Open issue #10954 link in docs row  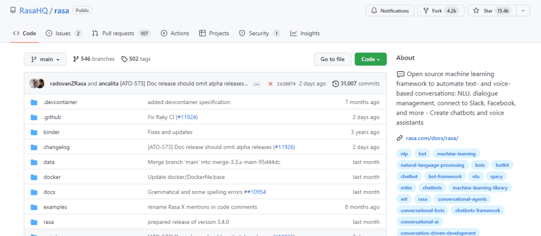pos(257,192)
